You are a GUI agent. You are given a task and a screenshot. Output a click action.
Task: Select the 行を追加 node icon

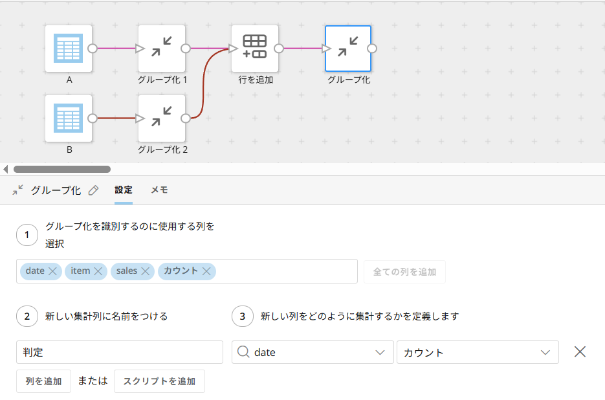pyautogui.click(x=255, y=49)
